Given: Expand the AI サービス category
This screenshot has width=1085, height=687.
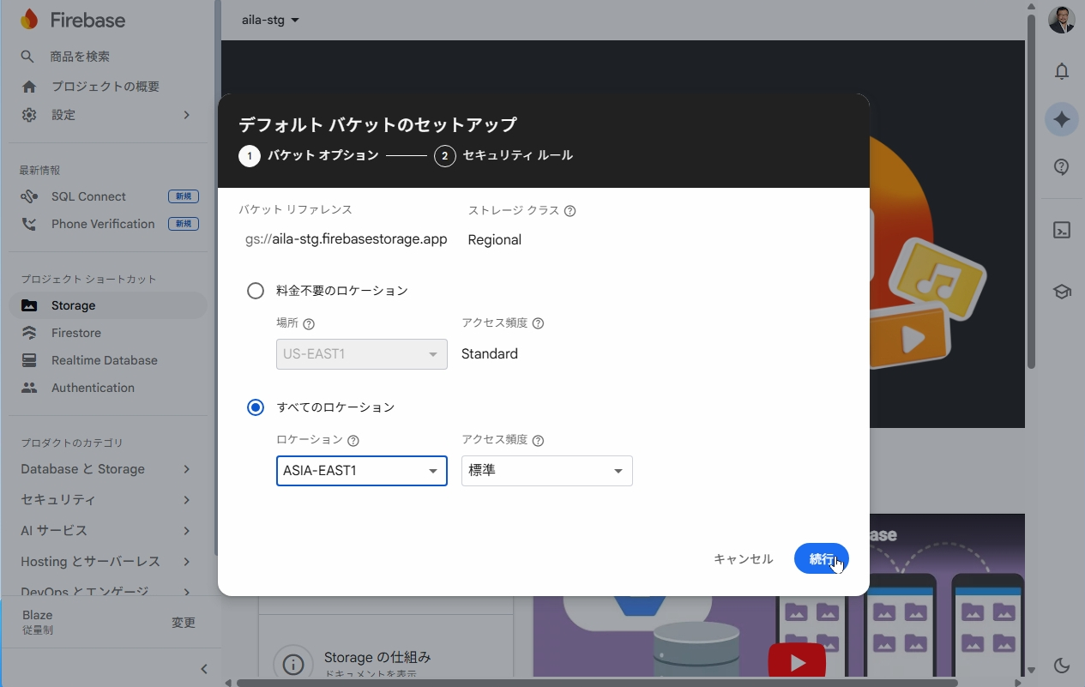Looking at the screenshot, I should [107, 531].
